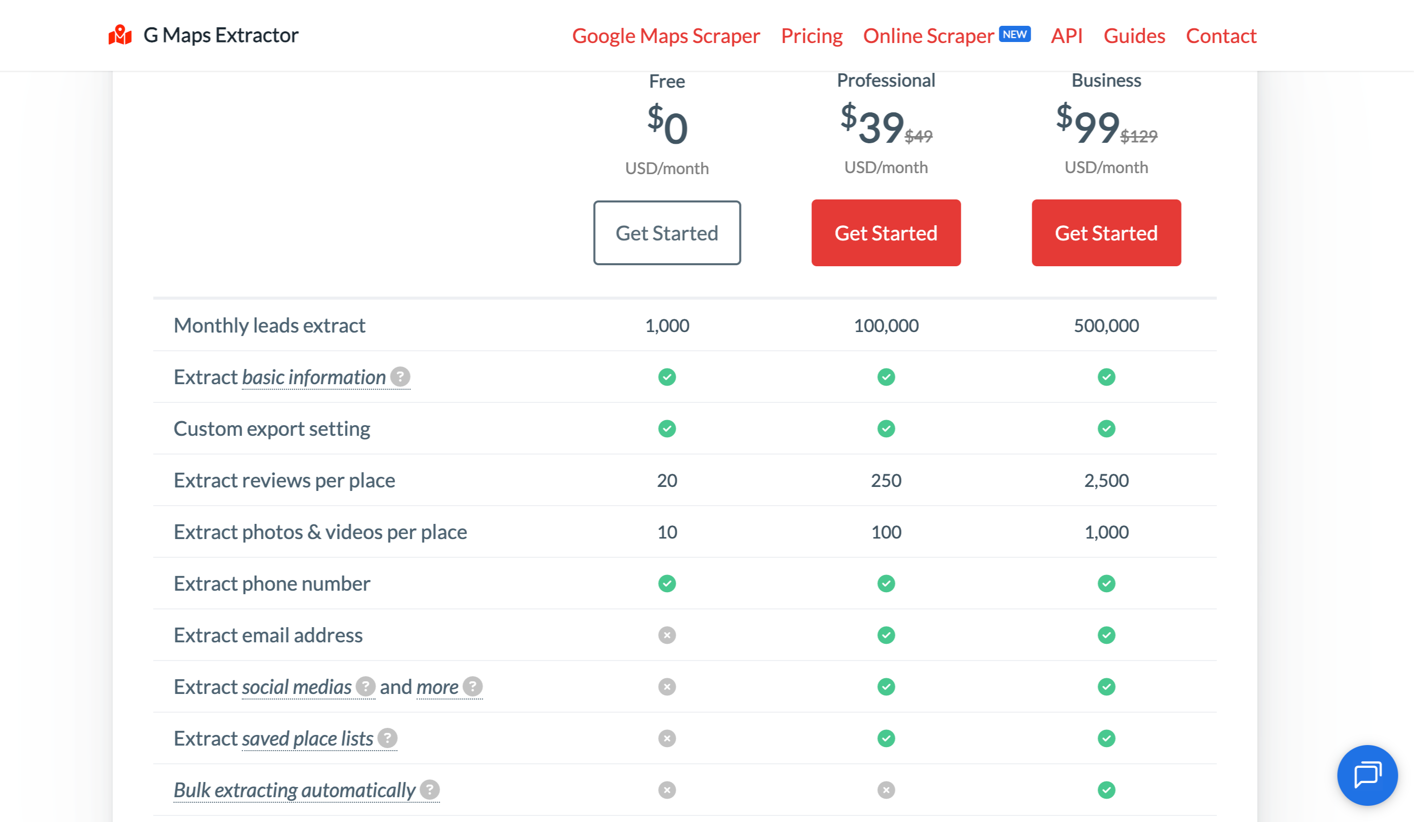1414x822 pixels.
Task: Click Free plan checkmark for basic information
Action: (x=667, y=377)
